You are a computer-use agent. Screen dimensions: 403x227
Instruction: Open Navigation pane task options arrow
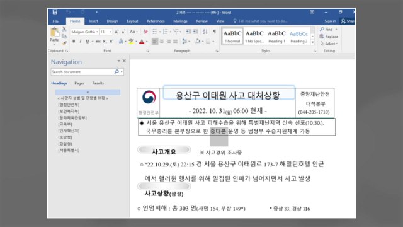[x=118, y=61]
